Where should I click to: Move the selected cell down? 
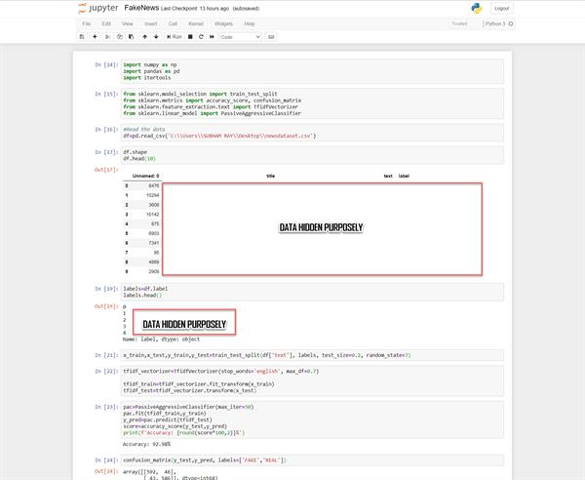click(x=156, y=36)
